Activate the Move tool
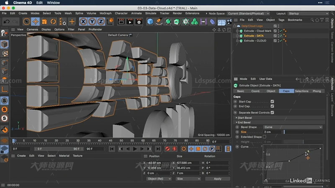Screen dimensions: 335x188 (36, 22)
